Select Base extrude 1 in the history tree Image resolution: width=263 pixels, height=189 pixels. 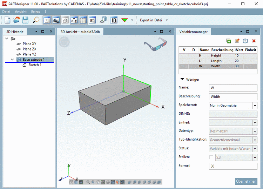click(x=34, y=60)
